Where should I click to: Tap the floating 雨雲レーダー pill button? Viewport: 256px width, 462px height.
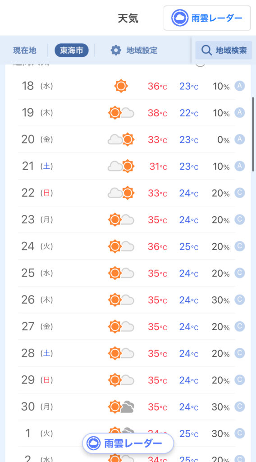[128, 443]
